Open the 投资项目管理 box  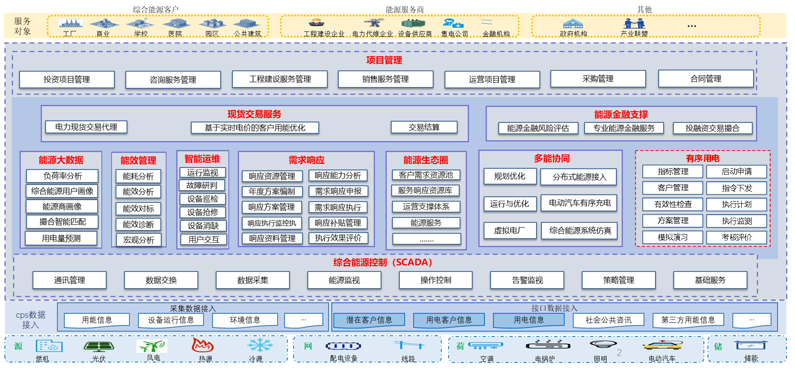67,80
